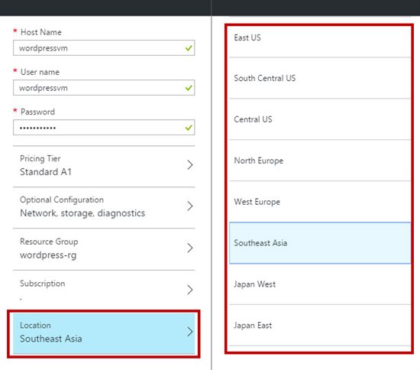Choose South Central US region
This screenshot has width=420, height=370.
pos(320,78)
